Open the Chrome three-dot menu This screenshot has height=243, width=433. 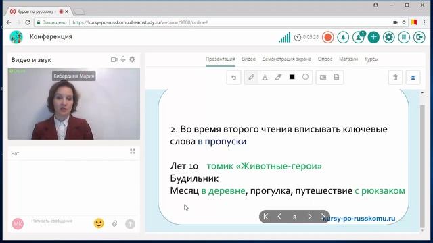(x=424, y=22)
